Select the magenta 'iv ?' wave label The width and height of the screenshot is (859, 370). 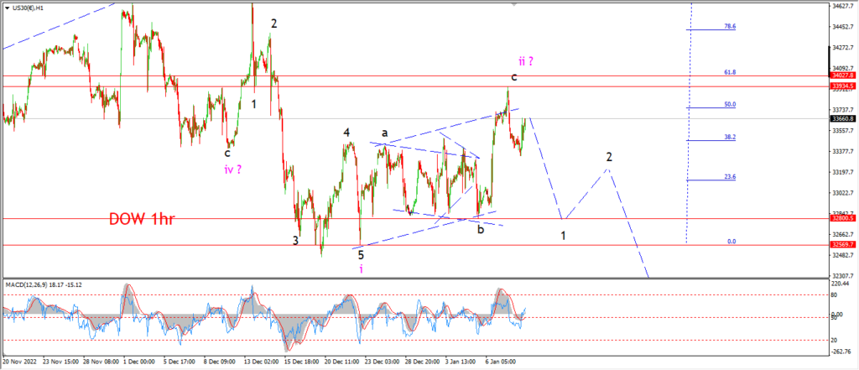pyautogui.click(x=233, y=169)
